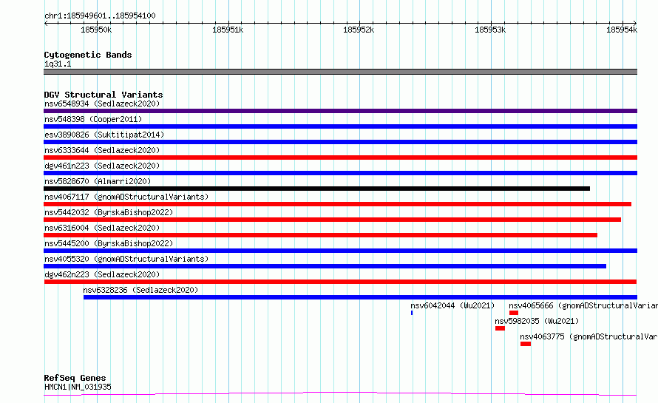Viewport: 658px width, 403px height.
Task: Click the tiny blue nsv6042044 (Wu2021) marker
Action: coord(412,313)
